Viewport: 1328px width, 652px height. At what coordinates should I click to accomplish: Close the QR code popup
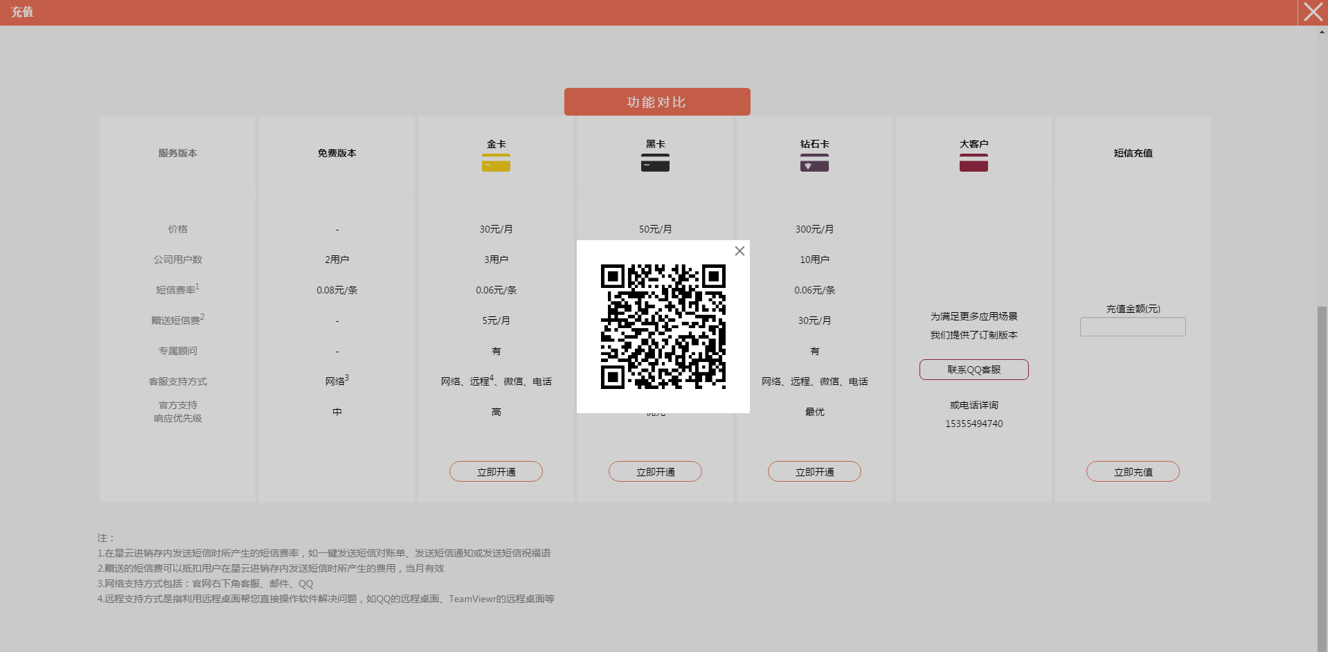(x=739, y=251)
